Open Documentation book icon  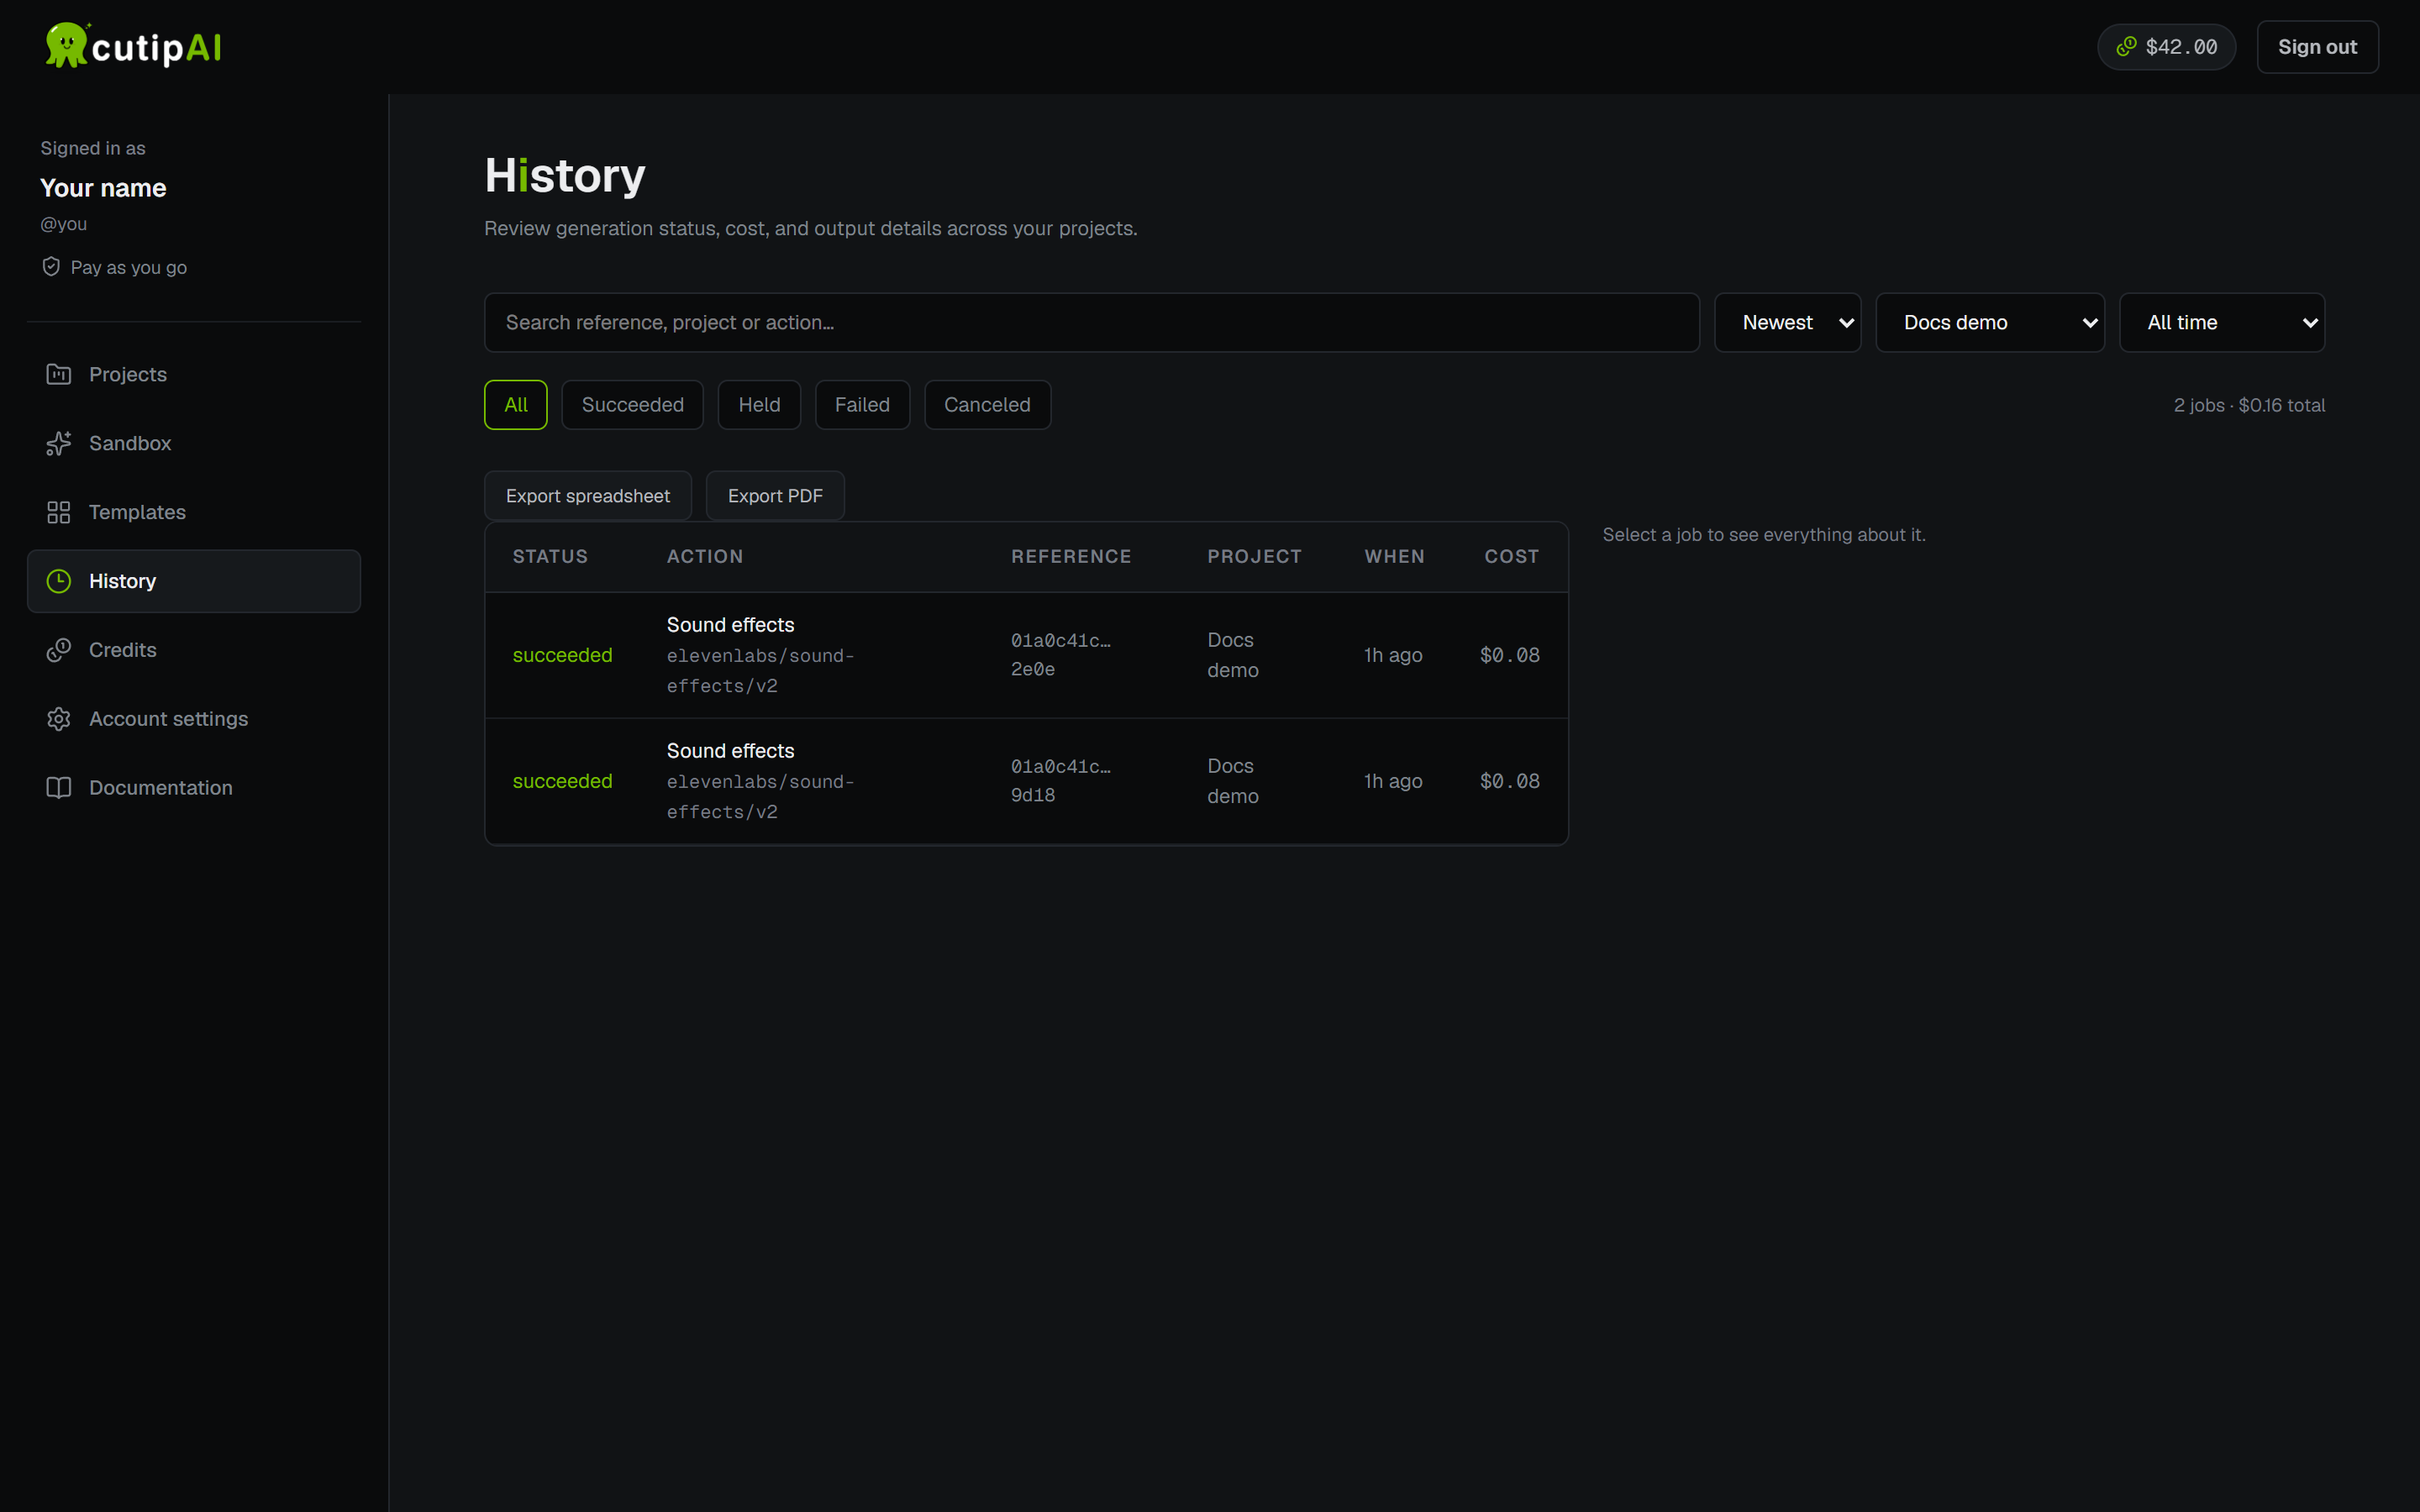coord(59,788)
